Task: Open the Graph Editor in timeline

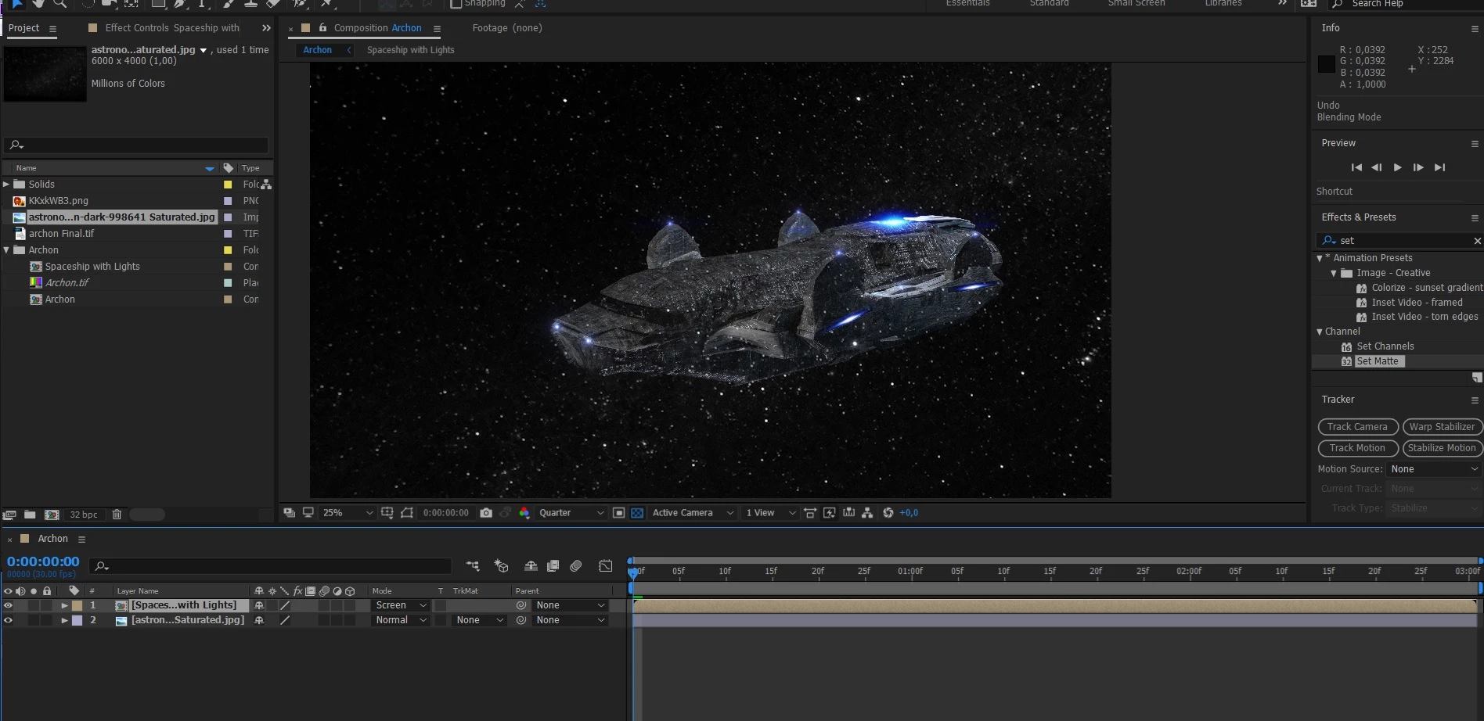Action: coord(606,566)
